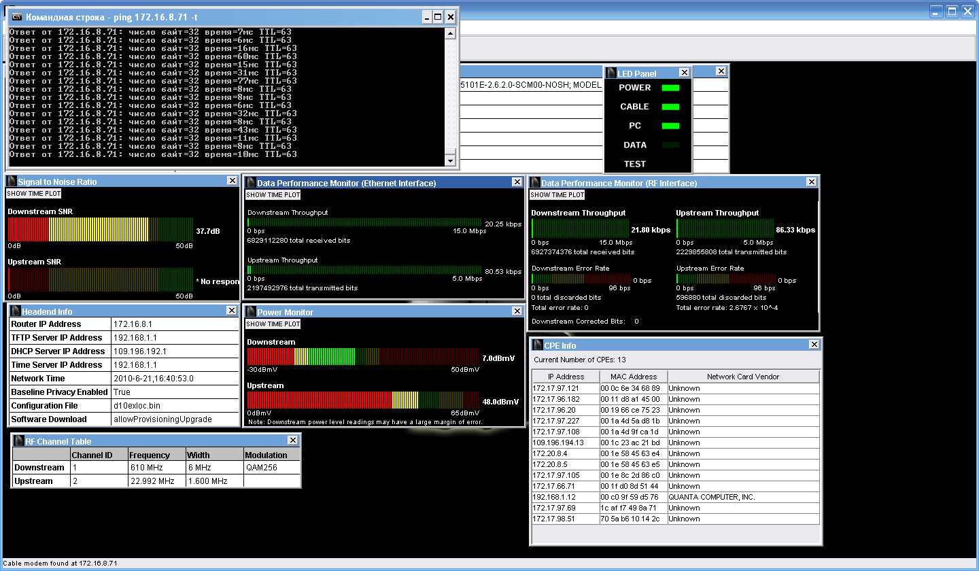The height and width of the screenshot is (571, 979).
Task: Show time plot for Ethernet Interface monitor
Action: pos(273,195)
